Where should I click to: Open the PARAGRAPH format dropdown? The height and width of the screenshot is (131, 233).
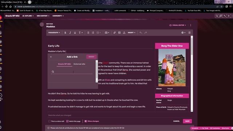point(54,33)
